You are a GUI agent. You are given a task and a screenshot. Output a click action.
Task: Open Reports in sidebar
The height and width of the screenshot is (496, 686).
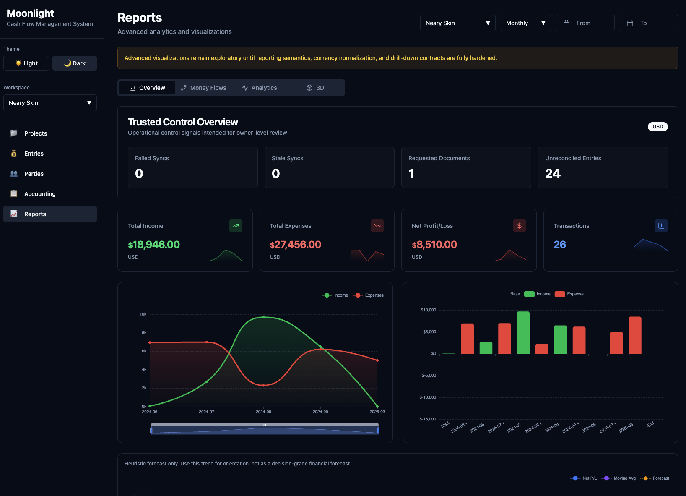pyautogui.click(x=50, y=214)
